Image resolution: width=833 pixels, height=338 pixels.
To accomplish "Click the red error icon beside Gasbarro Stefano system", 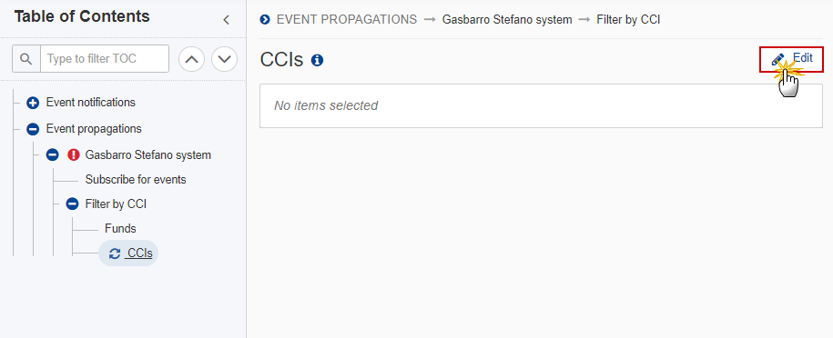I will point(74,155).
